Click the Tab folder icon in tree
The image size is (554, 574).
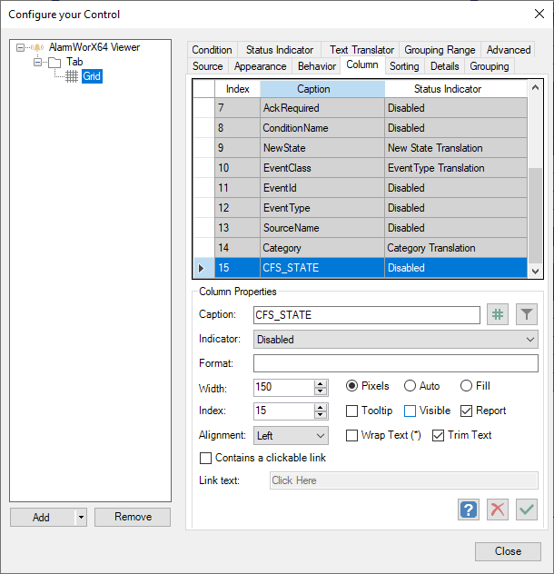click(x=54, y=62)
